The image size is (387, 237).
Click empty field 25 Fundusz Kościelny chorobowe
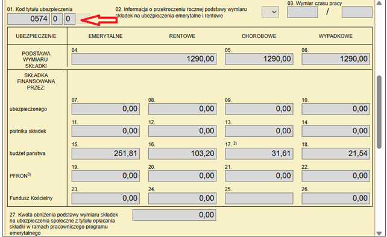259,198
